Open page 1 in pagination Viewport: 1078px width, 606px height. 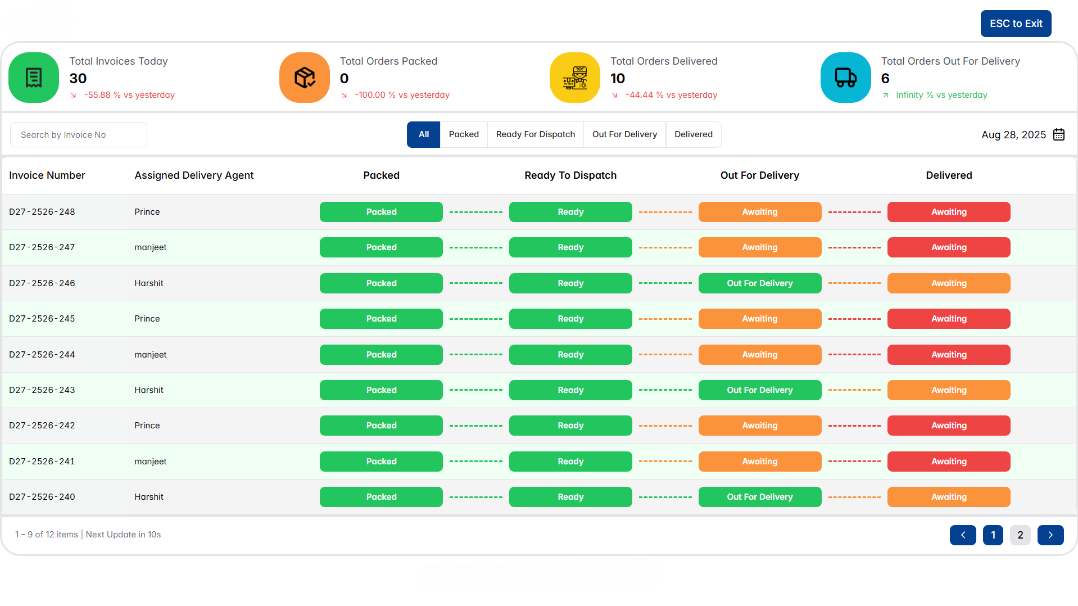point(993,535)
